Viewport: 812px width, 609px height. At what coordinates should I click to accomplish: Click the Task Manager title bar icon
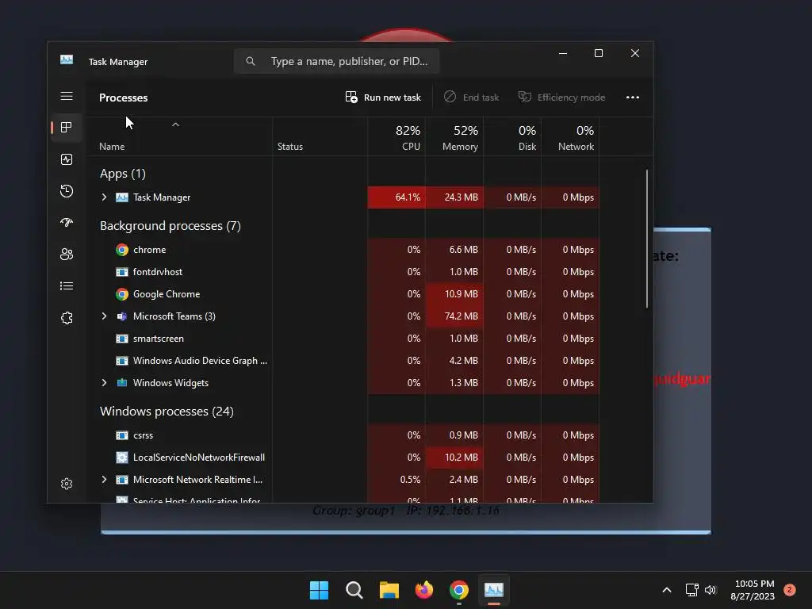[x=67, y=60]
